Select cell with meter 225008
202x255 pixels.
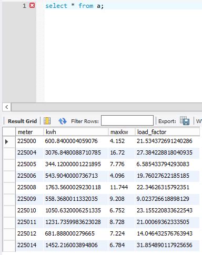coord(29,187)
